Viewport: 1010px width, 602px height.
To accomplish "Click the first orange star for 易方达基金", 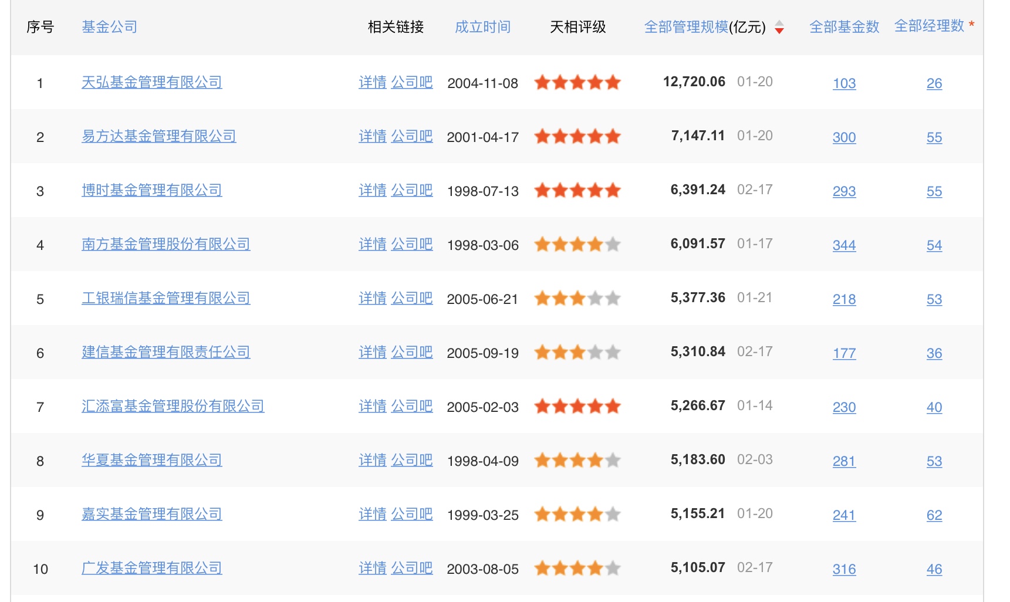I will (543, 136).
